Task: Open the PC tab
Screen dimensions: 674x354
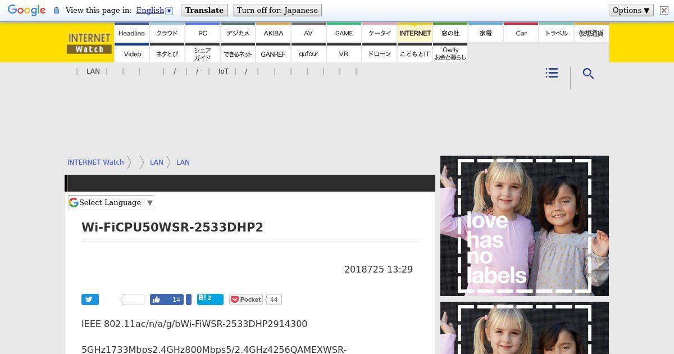Action: coord(202,33)
